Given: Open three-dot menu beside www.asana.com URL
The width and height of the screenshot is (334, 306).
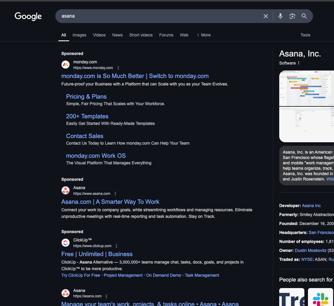Looking at the screenshot, I should click(115, 194).
